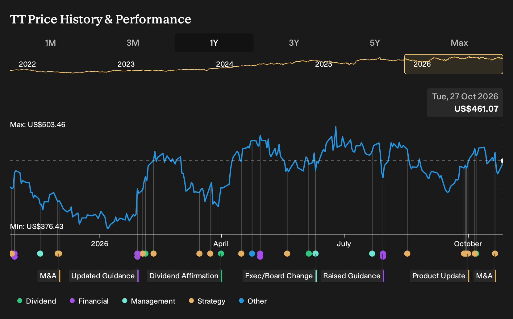Click the 2024 label in the overview chart
Image resolution: width=513 pixels, height=319 pixels.
[x=225, y=64]
